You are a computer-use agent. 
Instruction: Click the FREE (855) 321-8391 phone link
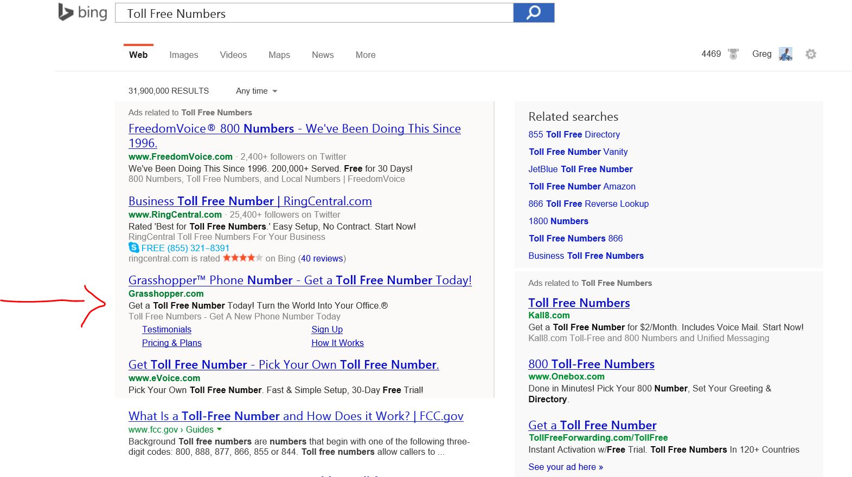(185, 248)
